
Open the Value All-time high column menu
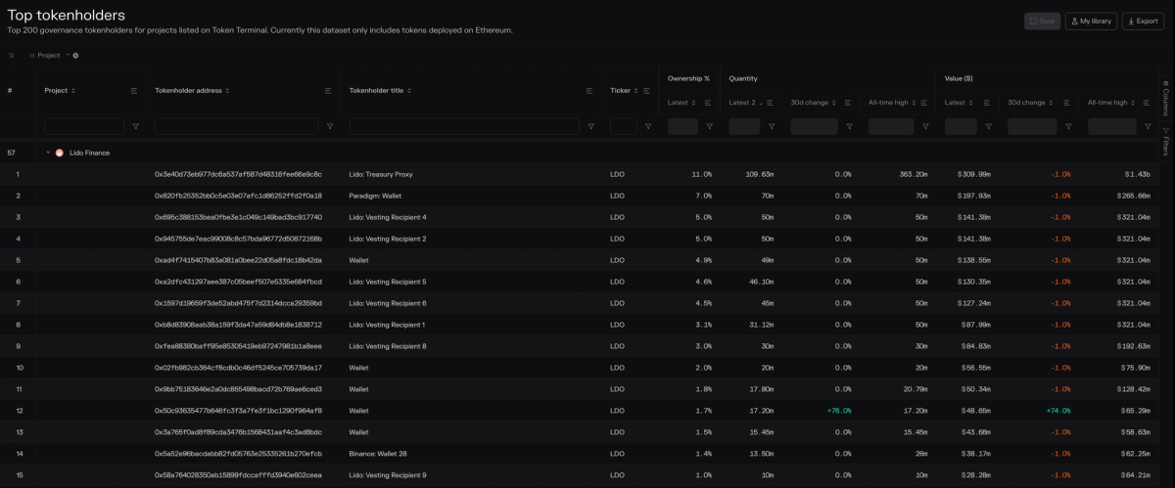click(x=1147, y=103)
